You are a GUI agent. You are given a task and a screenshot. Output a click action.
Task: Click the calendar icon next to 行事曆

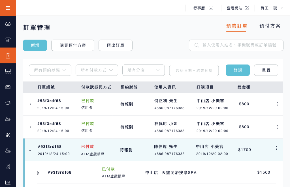pyautogui.click(x=211, y=8)
